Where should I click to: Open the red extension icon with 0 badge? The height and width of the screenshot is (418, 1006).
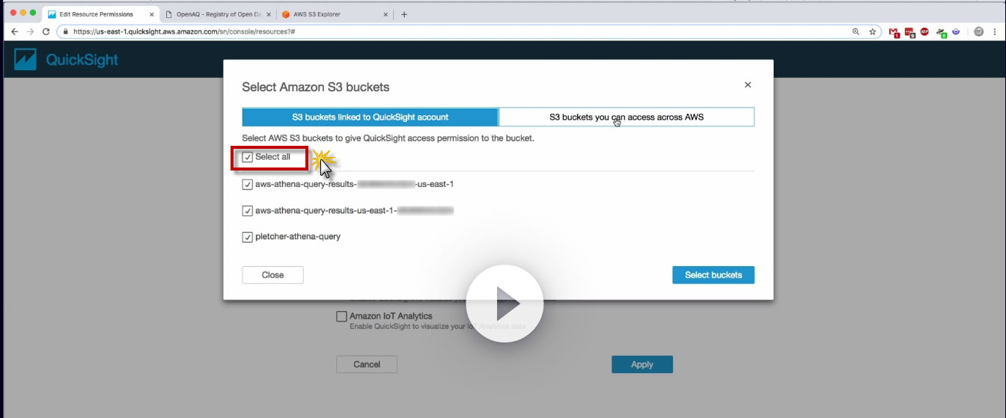[909, 32]
